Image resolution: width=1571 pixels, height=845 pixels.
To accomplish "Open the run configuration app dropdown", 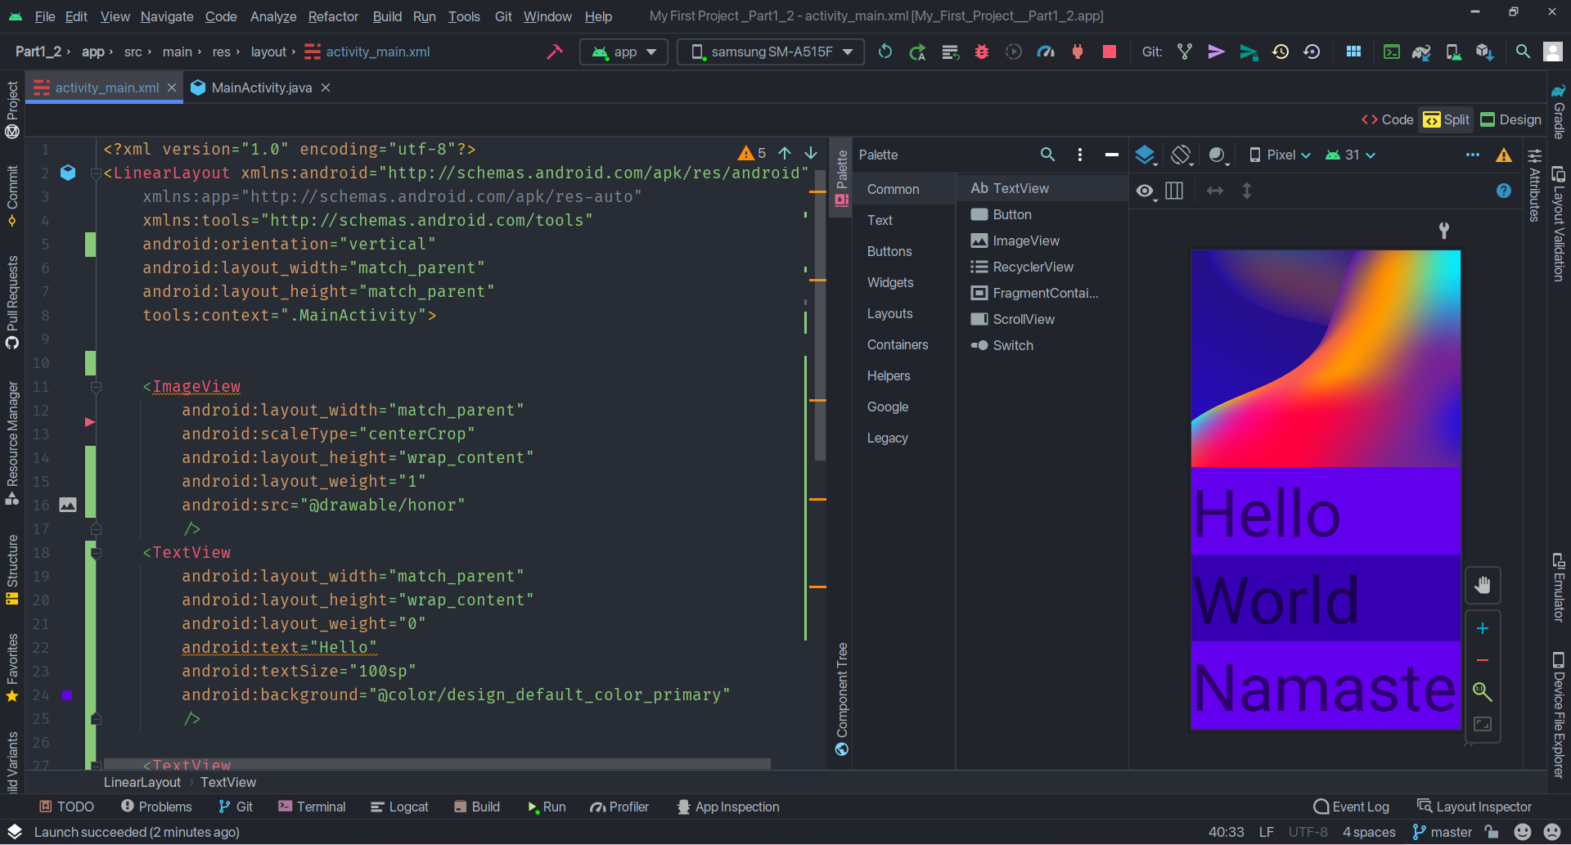I will click(623, 52).
